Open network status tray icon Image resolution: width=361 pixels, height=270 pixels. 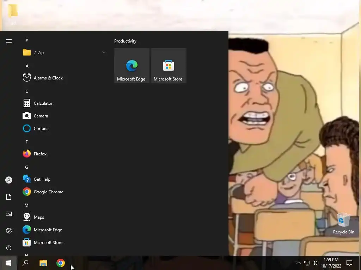(x=307, y=263)
